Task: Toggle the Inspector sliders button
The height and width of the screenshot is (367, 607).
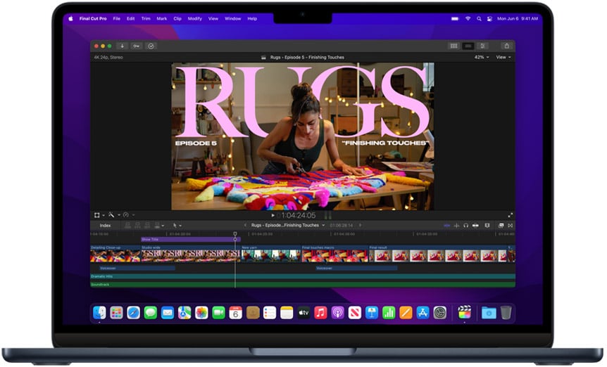Action: tap(482, 46)
